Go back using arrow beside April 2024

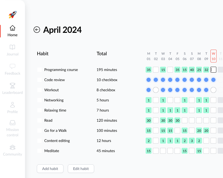click(37, 30)
